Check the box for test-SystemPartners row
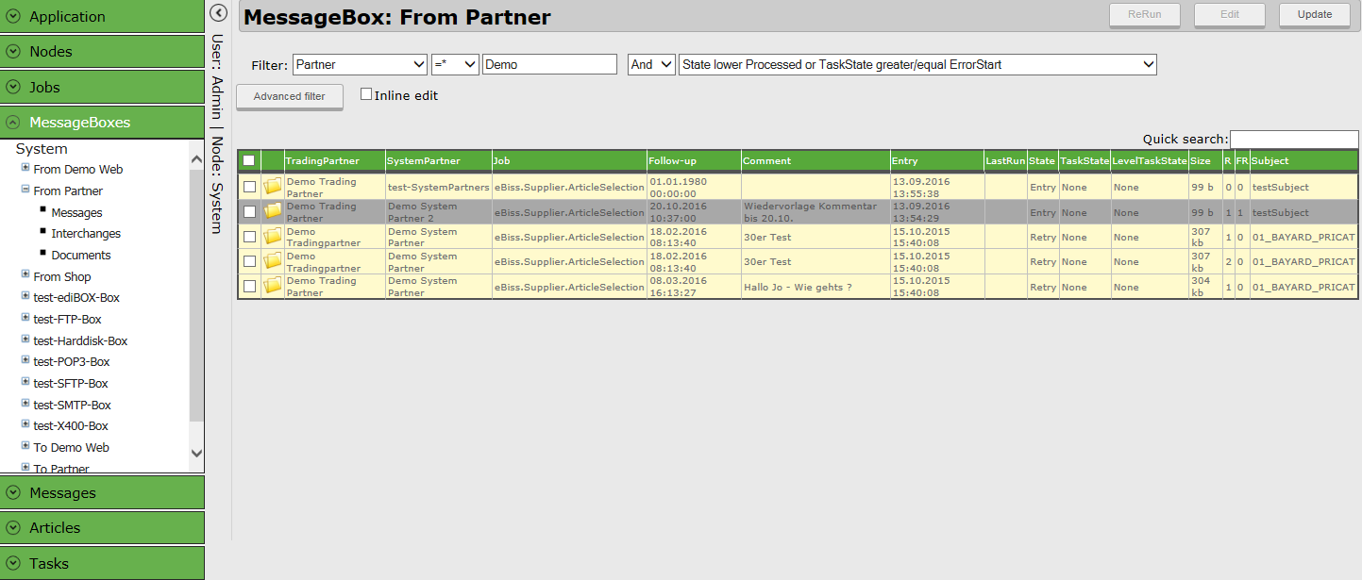The height and width of the screenshot is (580, 1362). pyautogui.click(x=249, y=187)
